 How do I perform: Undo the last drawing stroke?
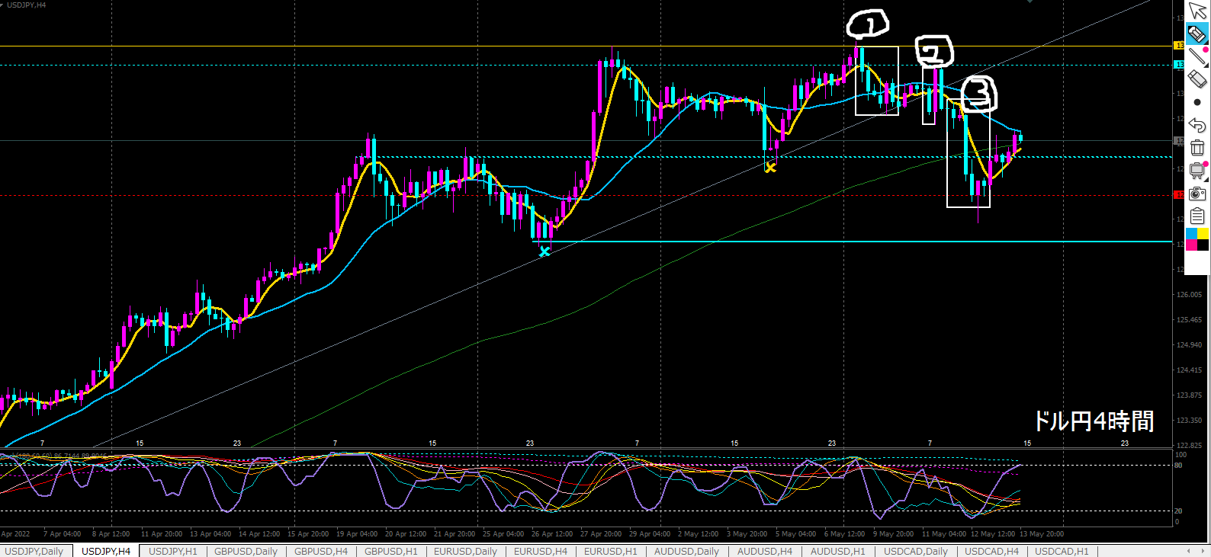pyautogui.click(x=1197, y=125)
